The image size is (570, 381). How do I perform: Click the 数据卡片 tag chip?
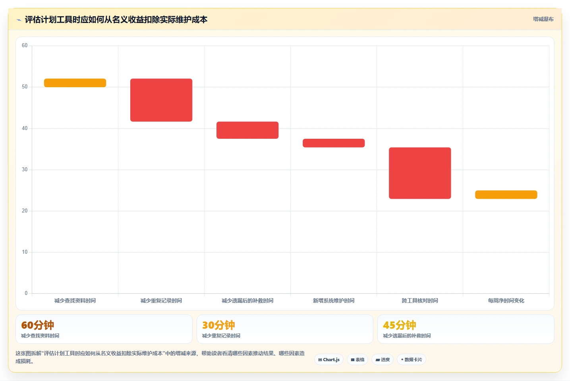(x=412, y=360)
